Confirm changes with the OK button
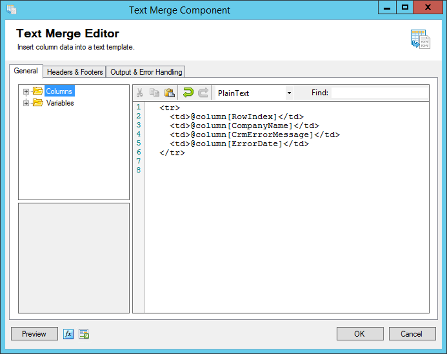Screen dimensions: 447x354 click(359, 334)
